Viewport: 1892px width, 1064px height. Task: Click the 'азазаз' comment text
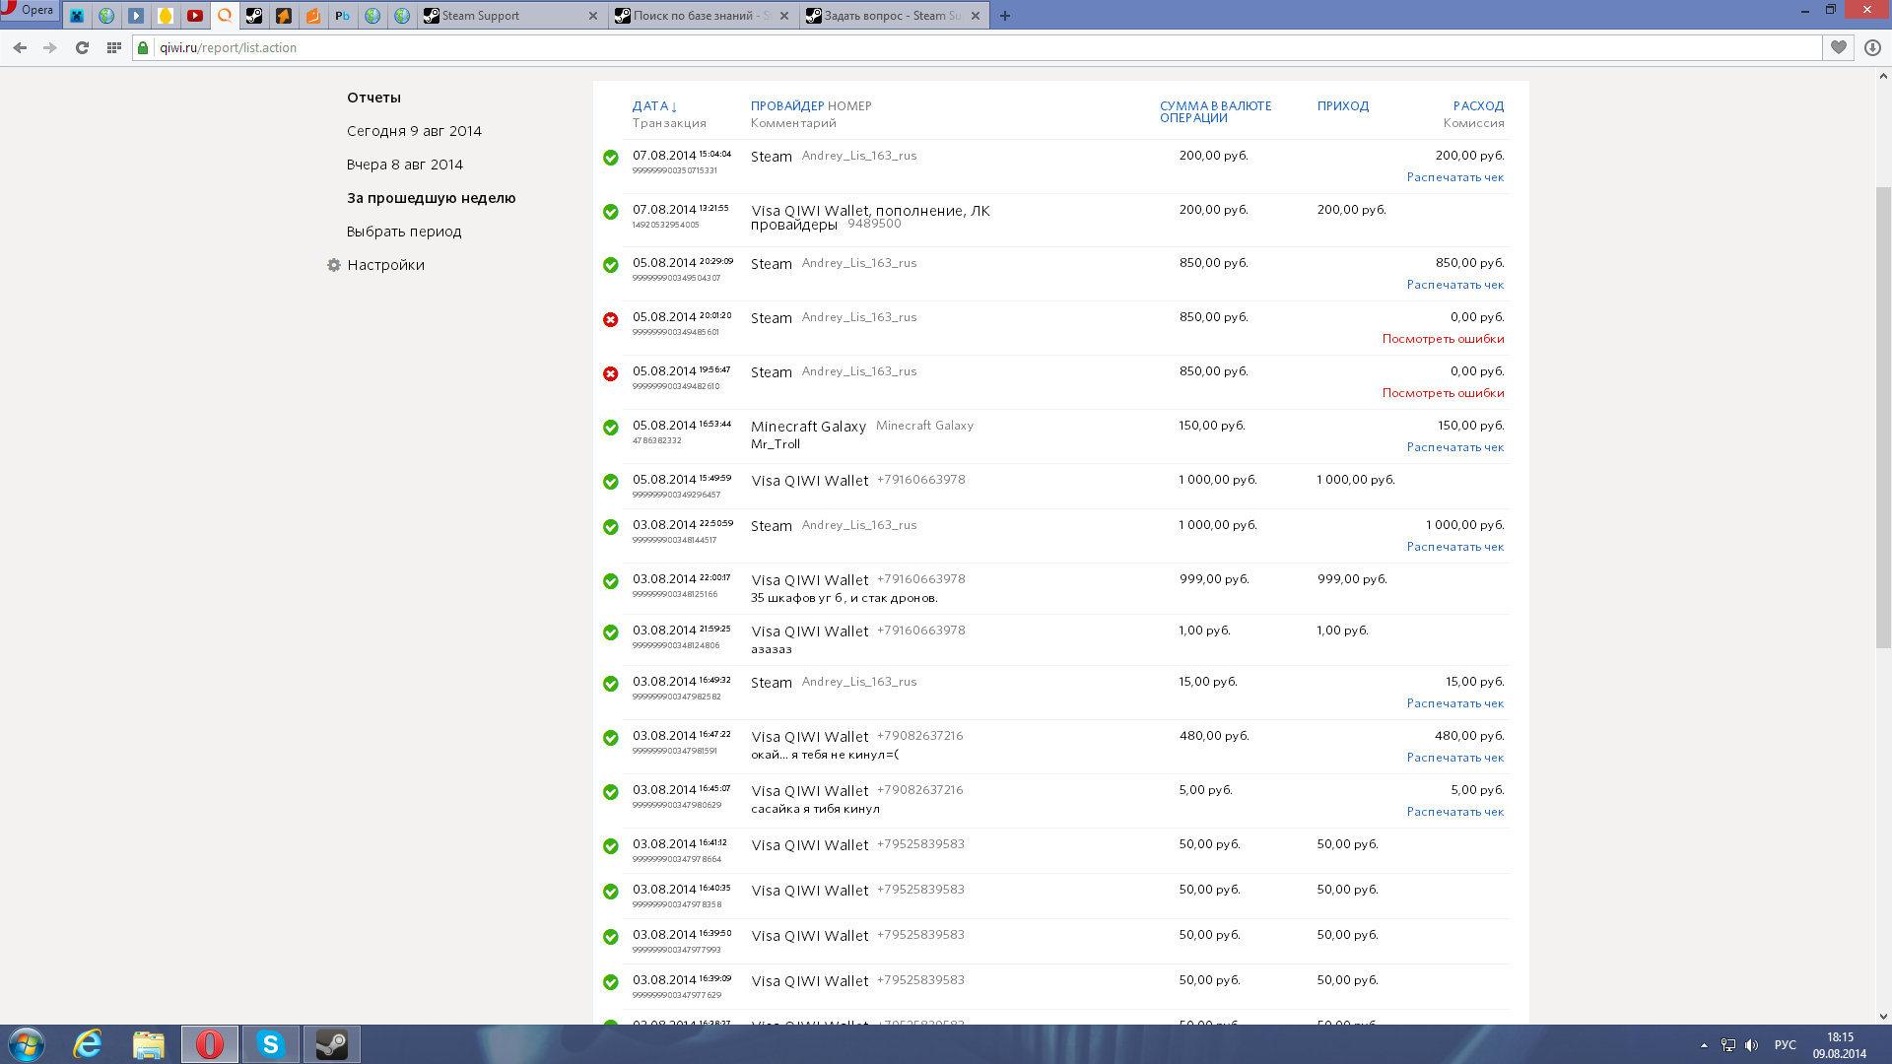[772, 649]
